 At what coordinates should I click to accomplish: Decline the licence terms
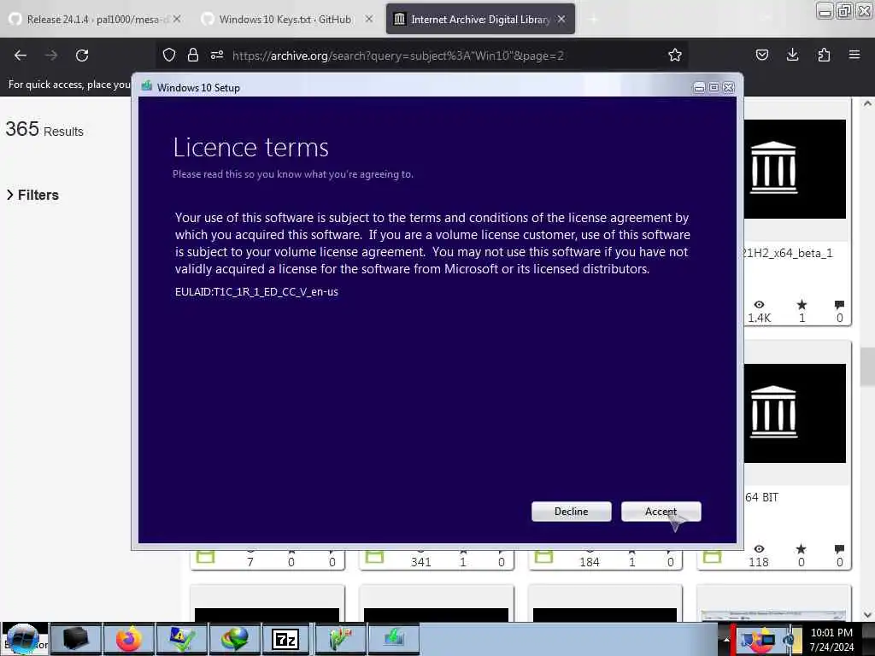(571, 512)
